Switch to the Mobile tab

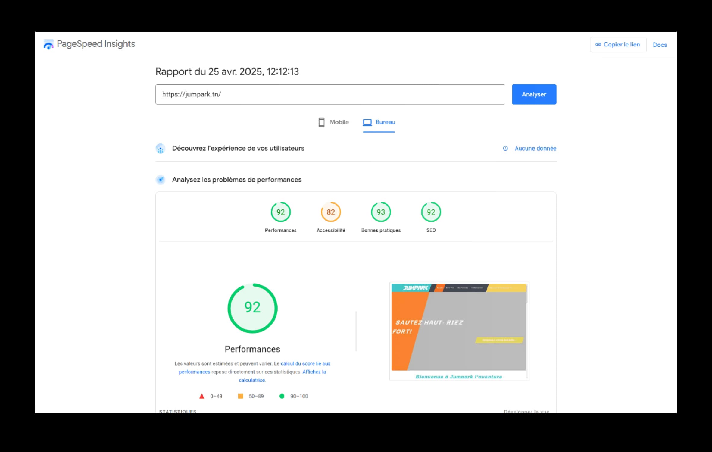tap(333, 122)
